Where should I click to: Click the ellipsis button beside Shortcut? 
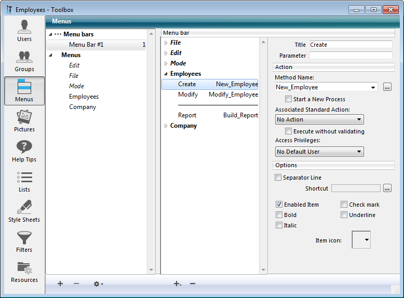pos(387,188)
